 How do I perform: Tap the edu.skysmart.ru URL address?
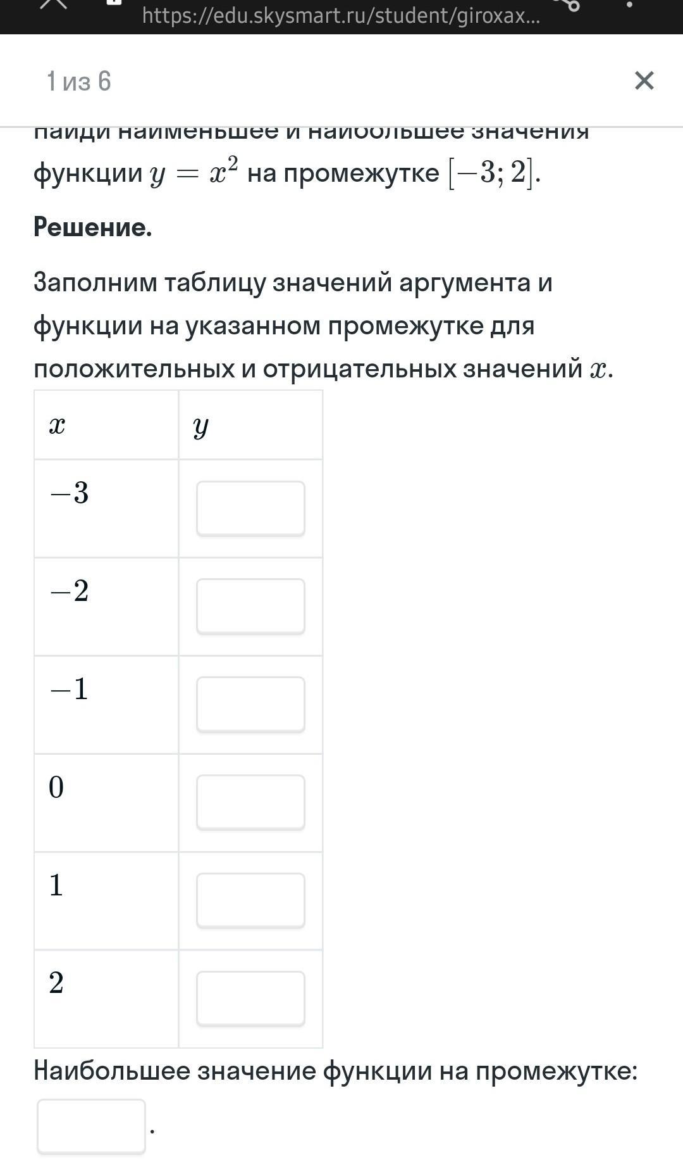(341, 15)
